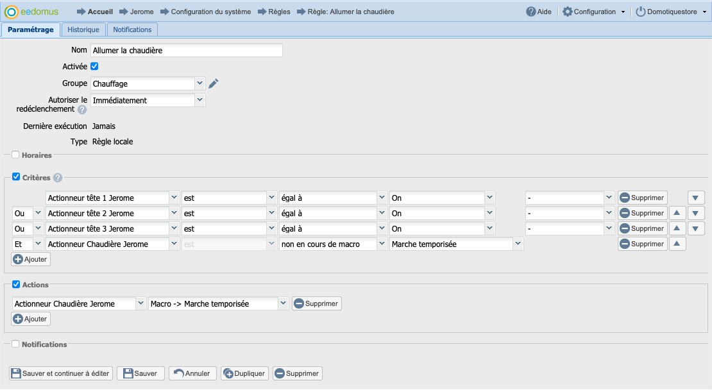The image size is (712, 390).
Task: Open the Immédiatement redéclenchement dropdown
Action: tap(199, 100)
